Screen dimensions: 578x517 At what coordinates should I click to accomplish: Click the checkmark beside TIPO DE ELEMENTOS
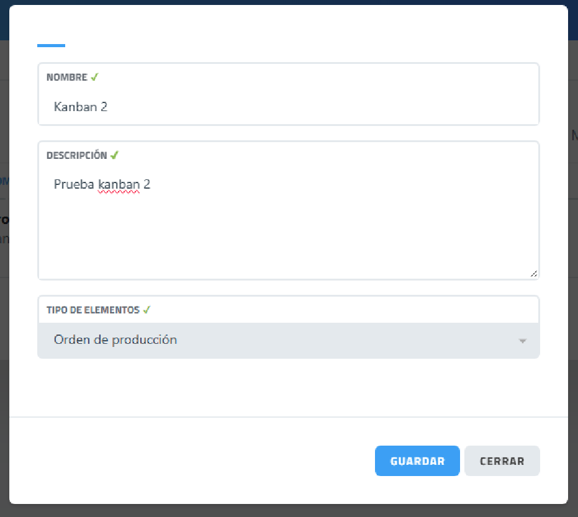point(147,310)
